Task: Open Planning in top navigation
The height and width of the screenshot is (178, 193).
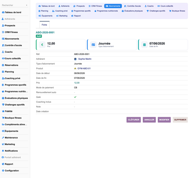Action: pyautogui.click(x=43, y=11)
